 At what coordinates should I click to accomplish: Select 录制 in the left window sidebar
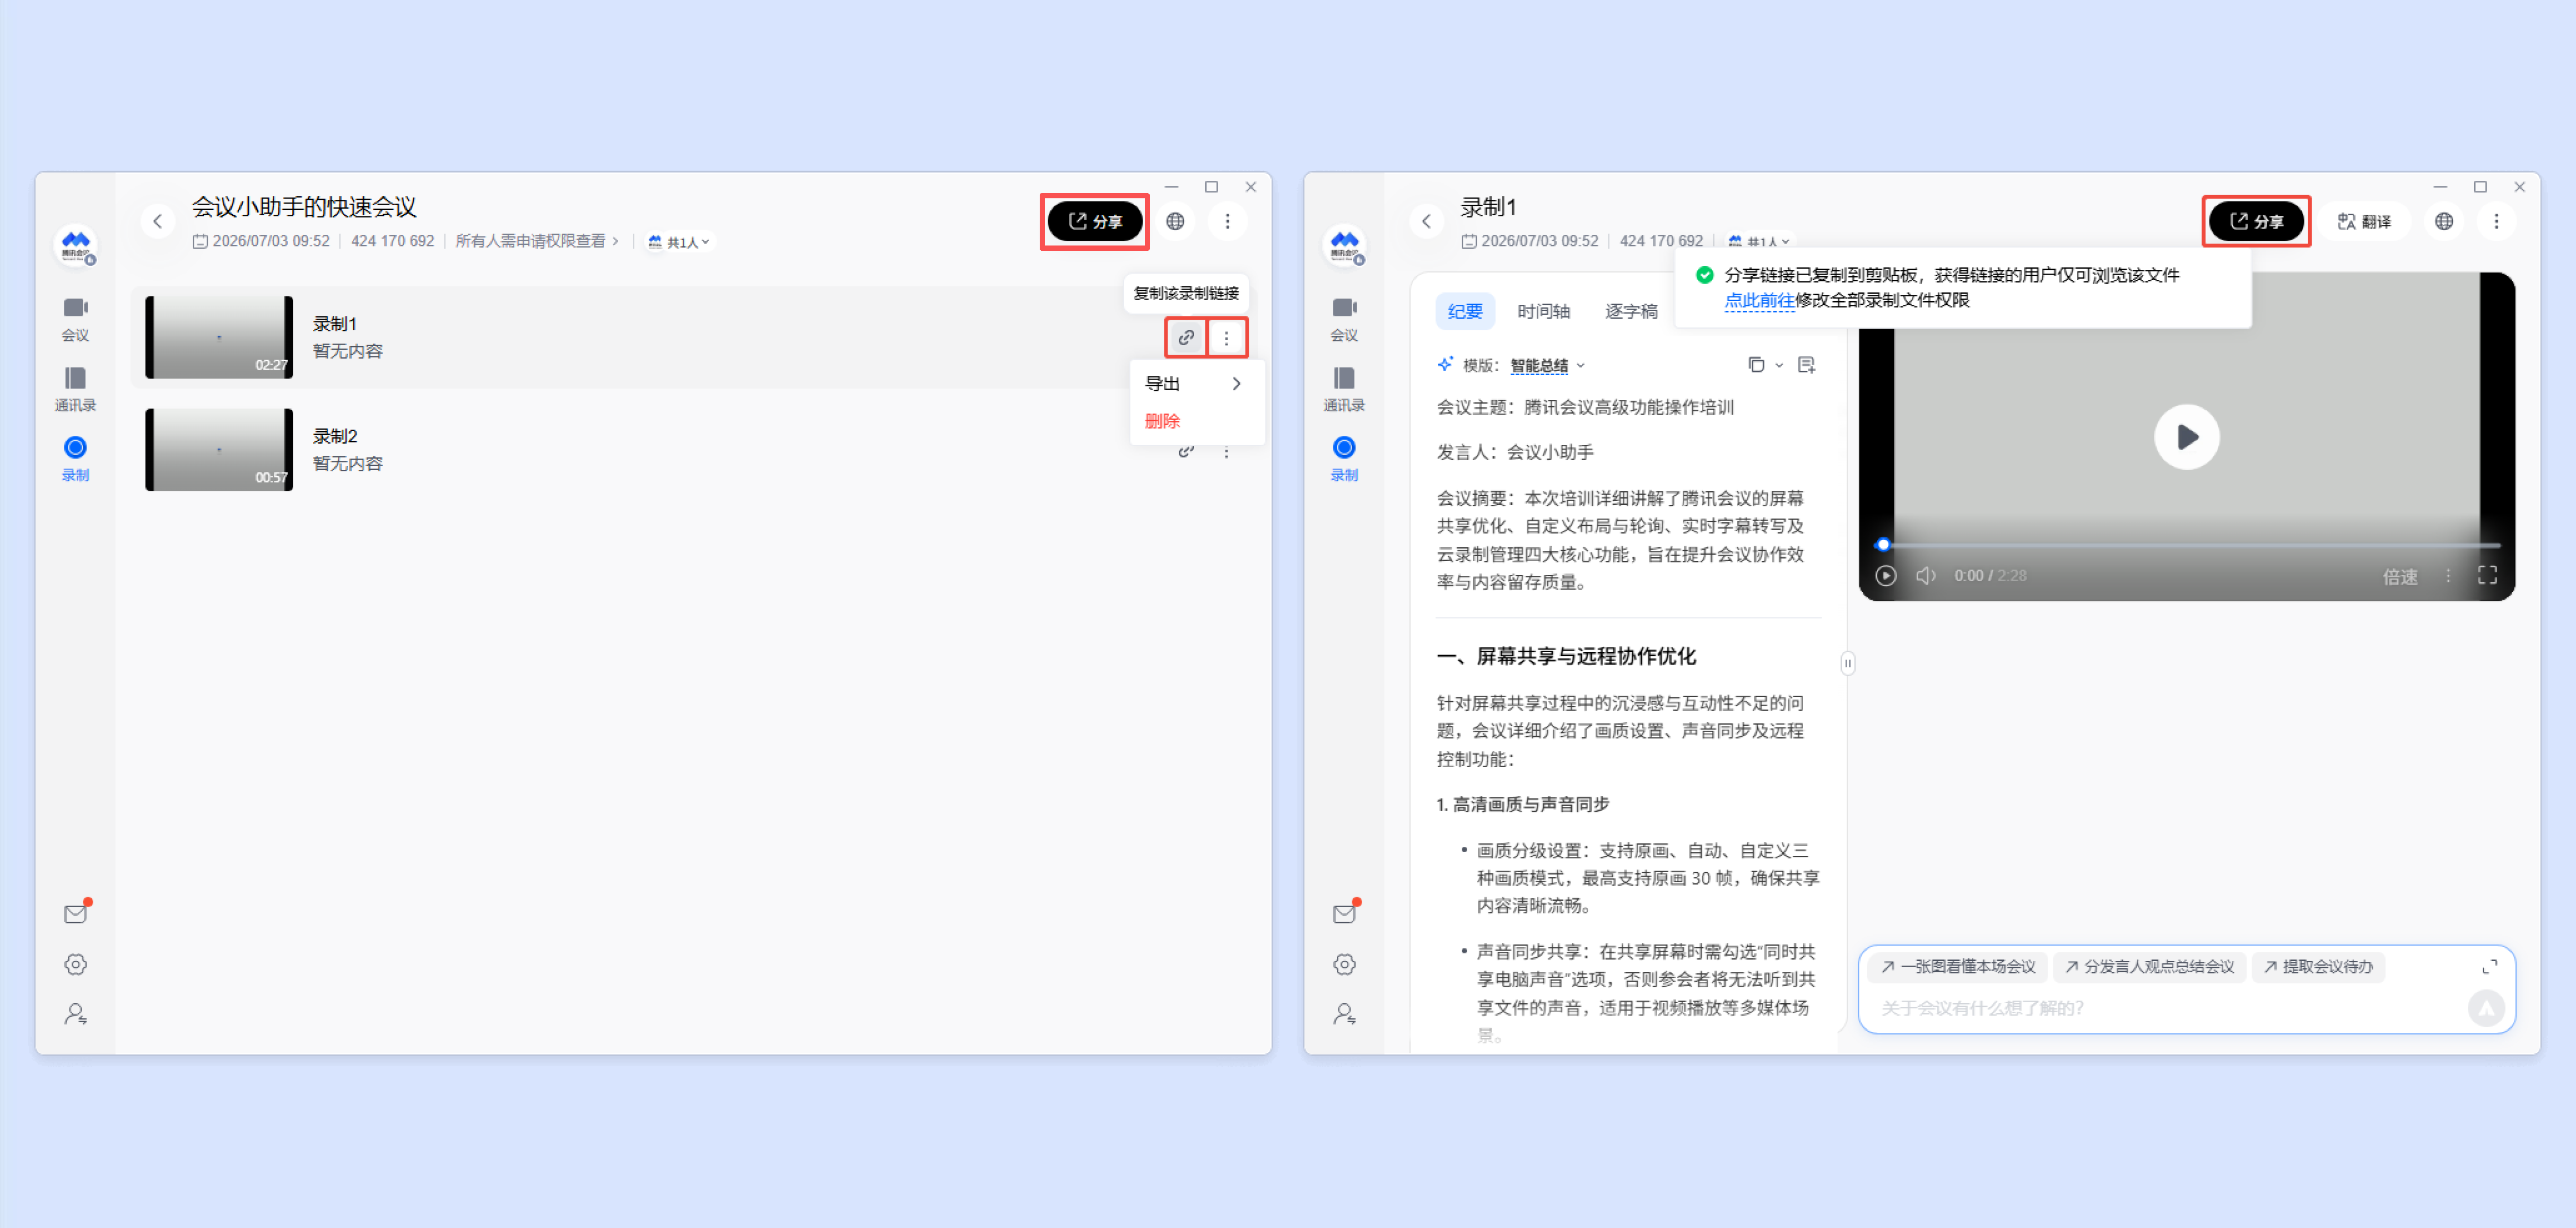75,460
